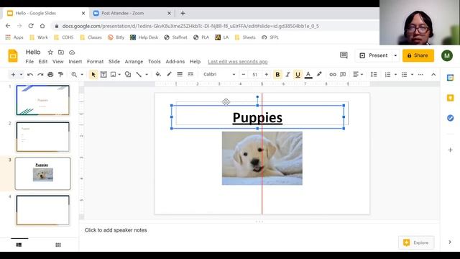460x259 pixels.
Task: Expand zoom level dropdown arrow
Action: (x=82, y=75)
